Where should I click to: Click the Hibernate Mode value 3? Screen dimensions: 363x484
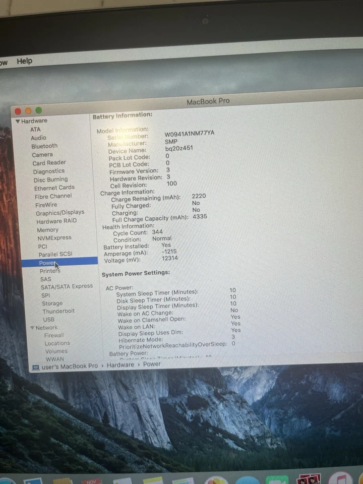(233, 337)
